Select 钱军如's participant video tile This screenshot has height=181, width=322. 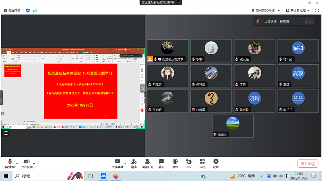(297, 50)
